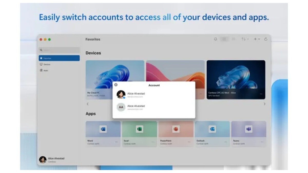This screenshot has height=173, width=308.
Task: Launch the Excel app icon
Action: pyautogui.click(x=139, y=129)
